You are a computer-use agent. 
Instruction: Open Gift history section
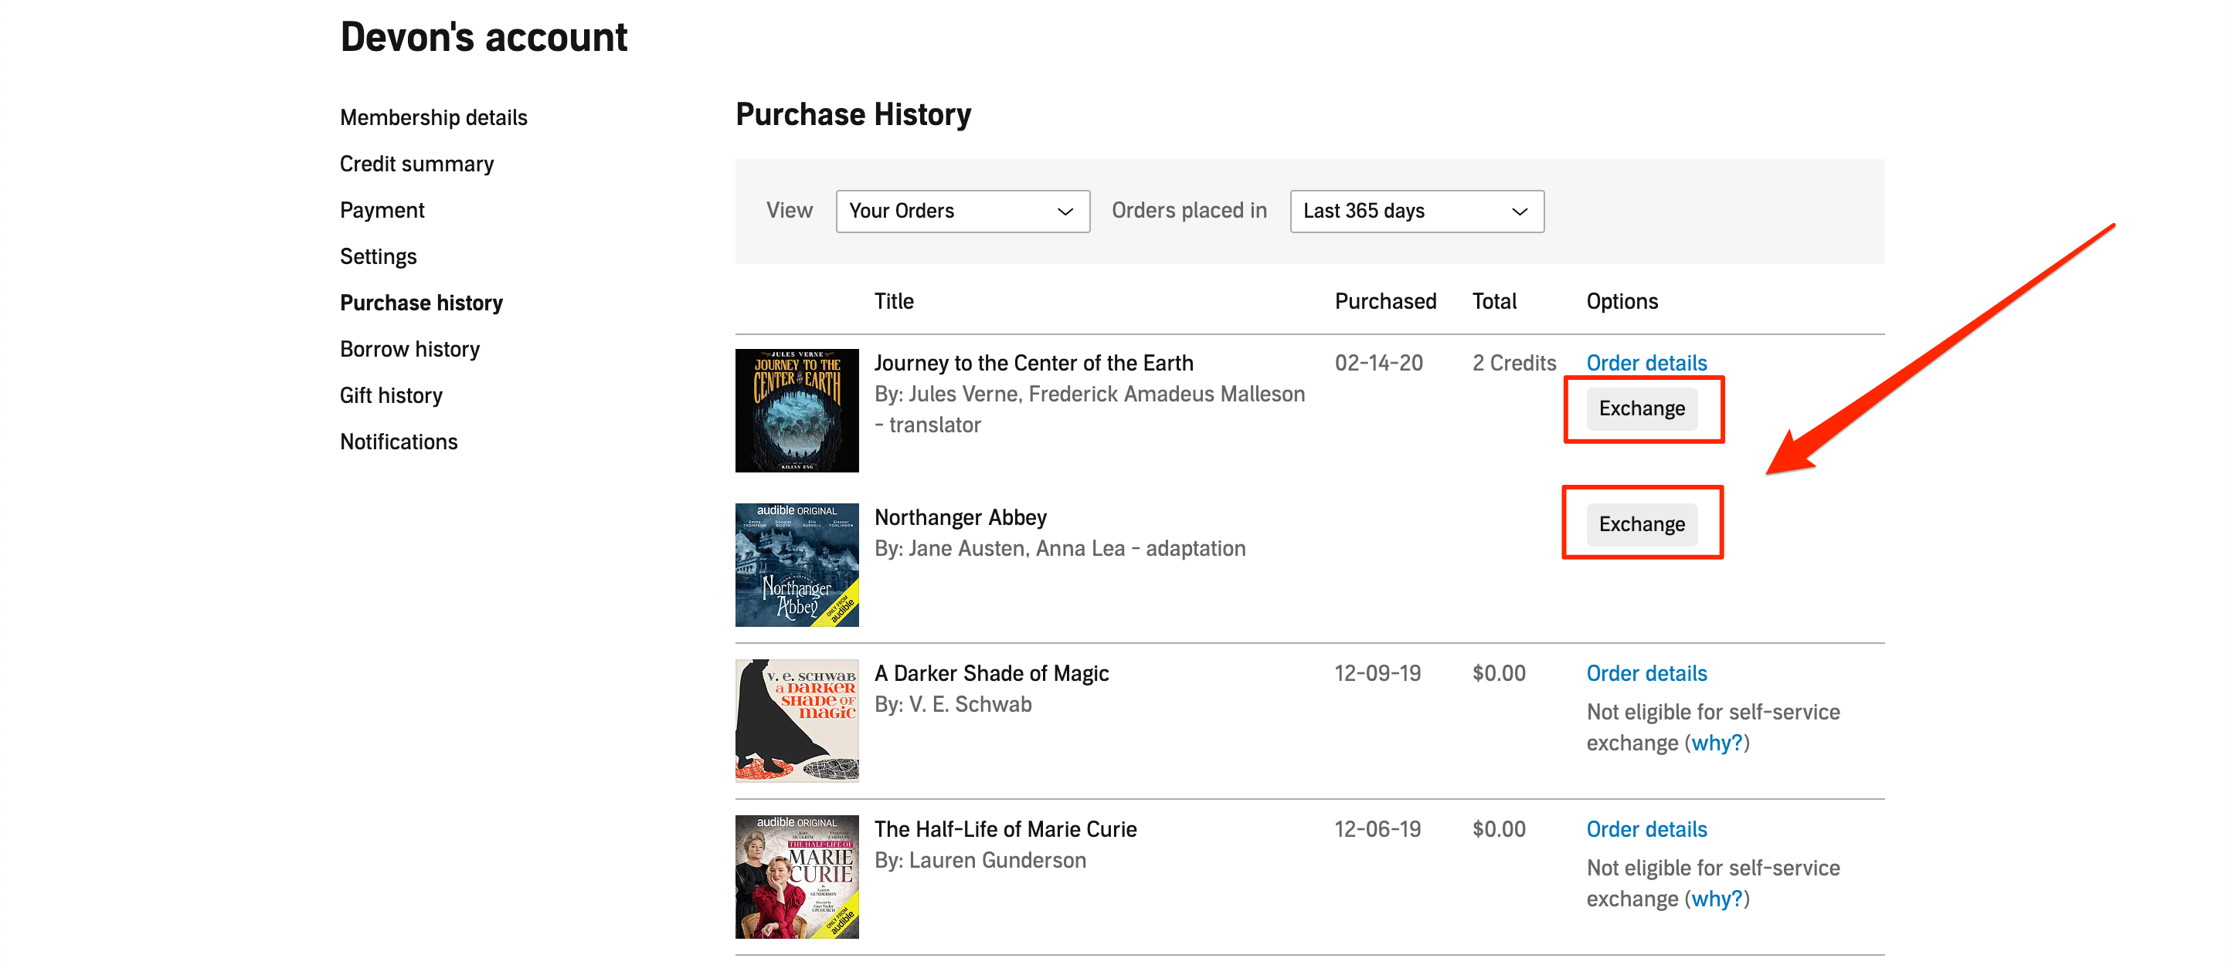point(390,395)
